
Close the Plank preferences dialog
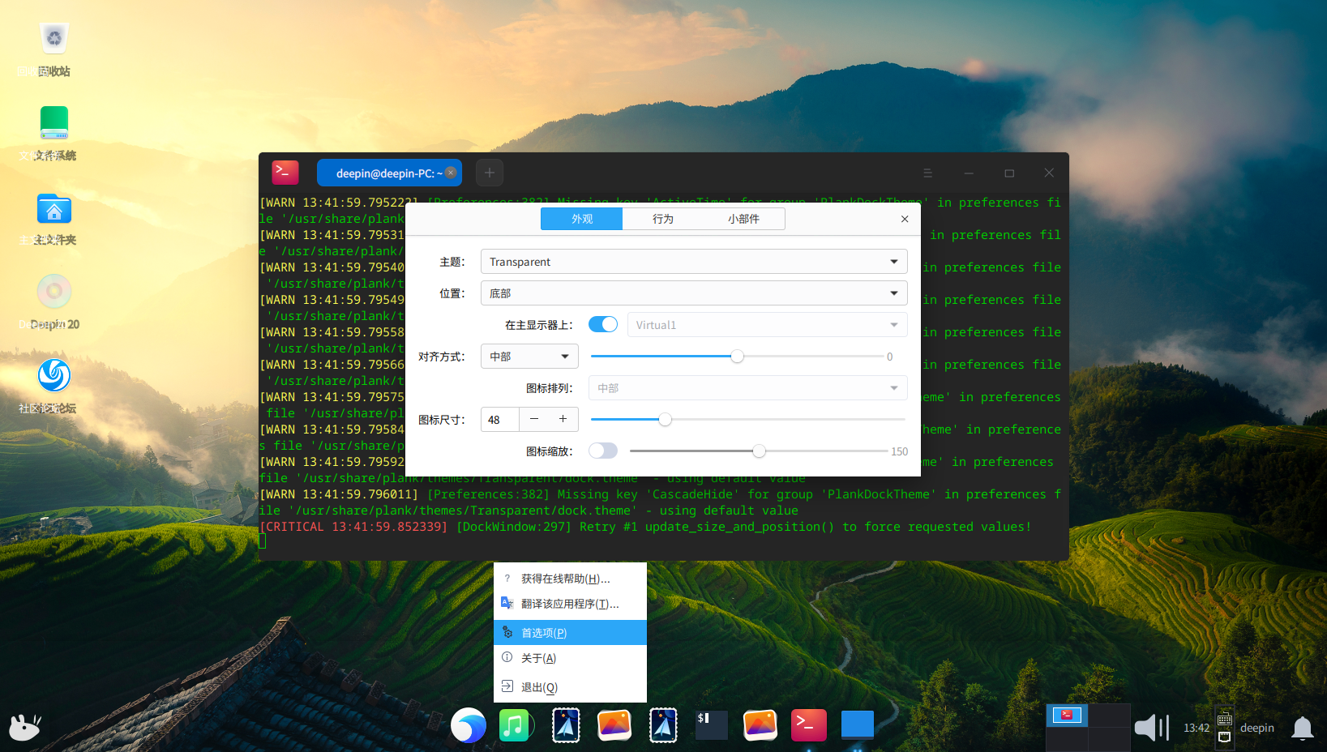point(905,219)
